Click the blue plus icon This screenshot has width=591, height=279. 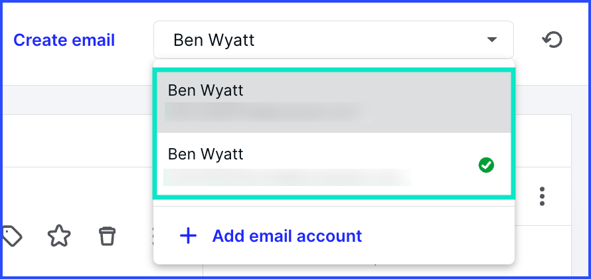point(188,236)
